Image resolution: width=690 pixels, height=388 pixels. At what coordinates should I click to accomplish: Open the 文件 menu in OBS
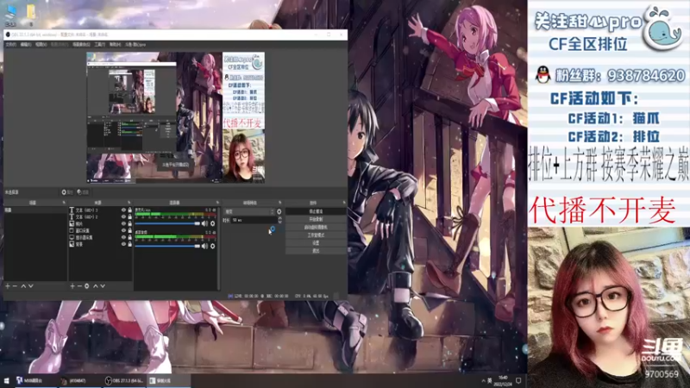pyautogui.click(x=10, y=45)
